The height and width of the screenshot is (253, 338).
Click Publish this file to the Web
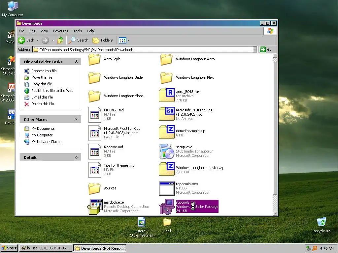[52, 91]
